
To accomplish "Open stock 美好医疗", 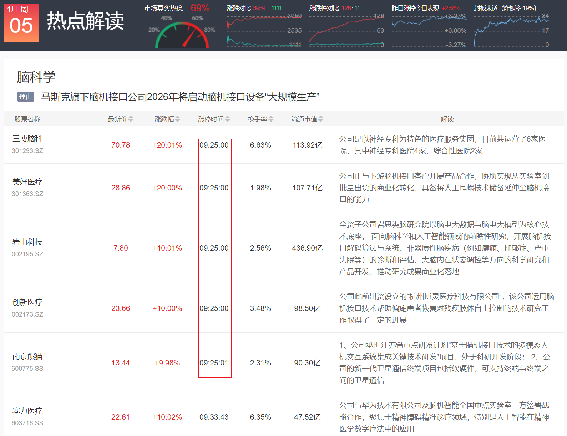I will tap(27, 182).
